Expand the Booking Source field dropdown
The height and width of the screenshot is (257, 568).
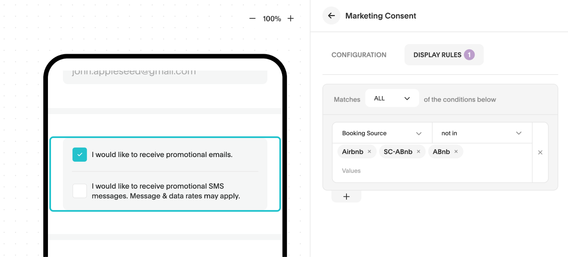coord(382,133)
